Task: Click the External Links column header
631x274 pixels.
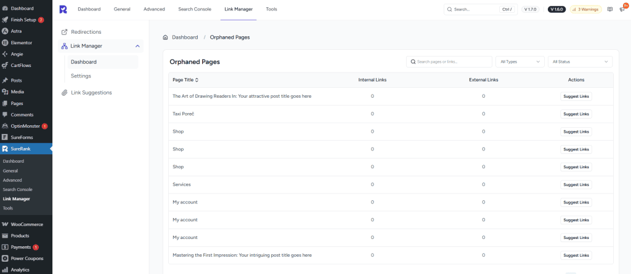Action: 484,80
